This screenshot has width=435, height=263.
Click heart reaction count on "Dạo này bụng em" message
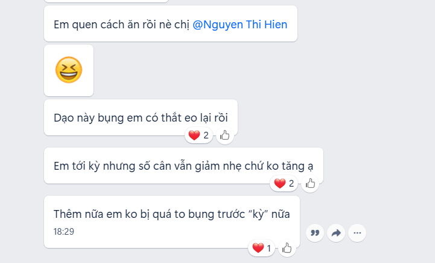198,135
